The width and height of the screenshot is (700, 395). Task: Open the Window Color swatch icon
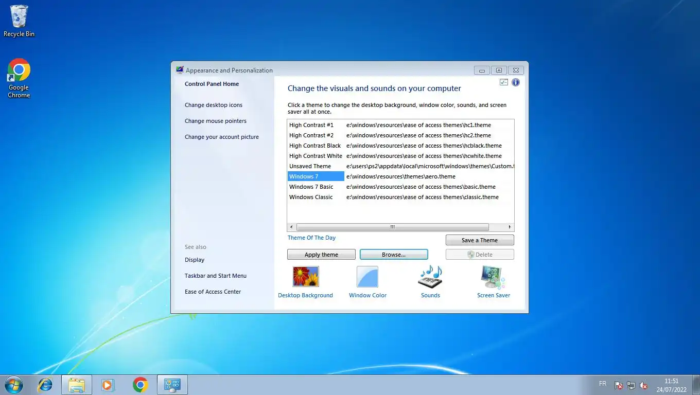(x=367, y=277)
